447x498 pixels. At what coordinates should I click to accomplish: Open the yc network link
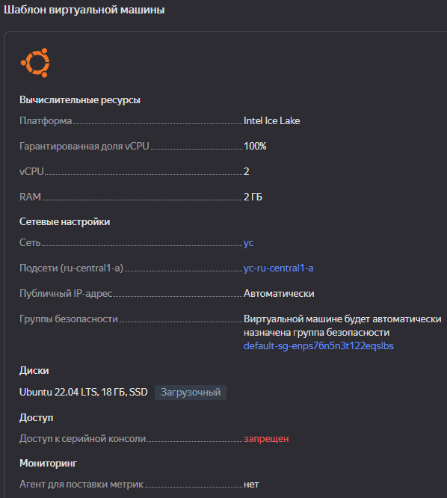[248, 243]
